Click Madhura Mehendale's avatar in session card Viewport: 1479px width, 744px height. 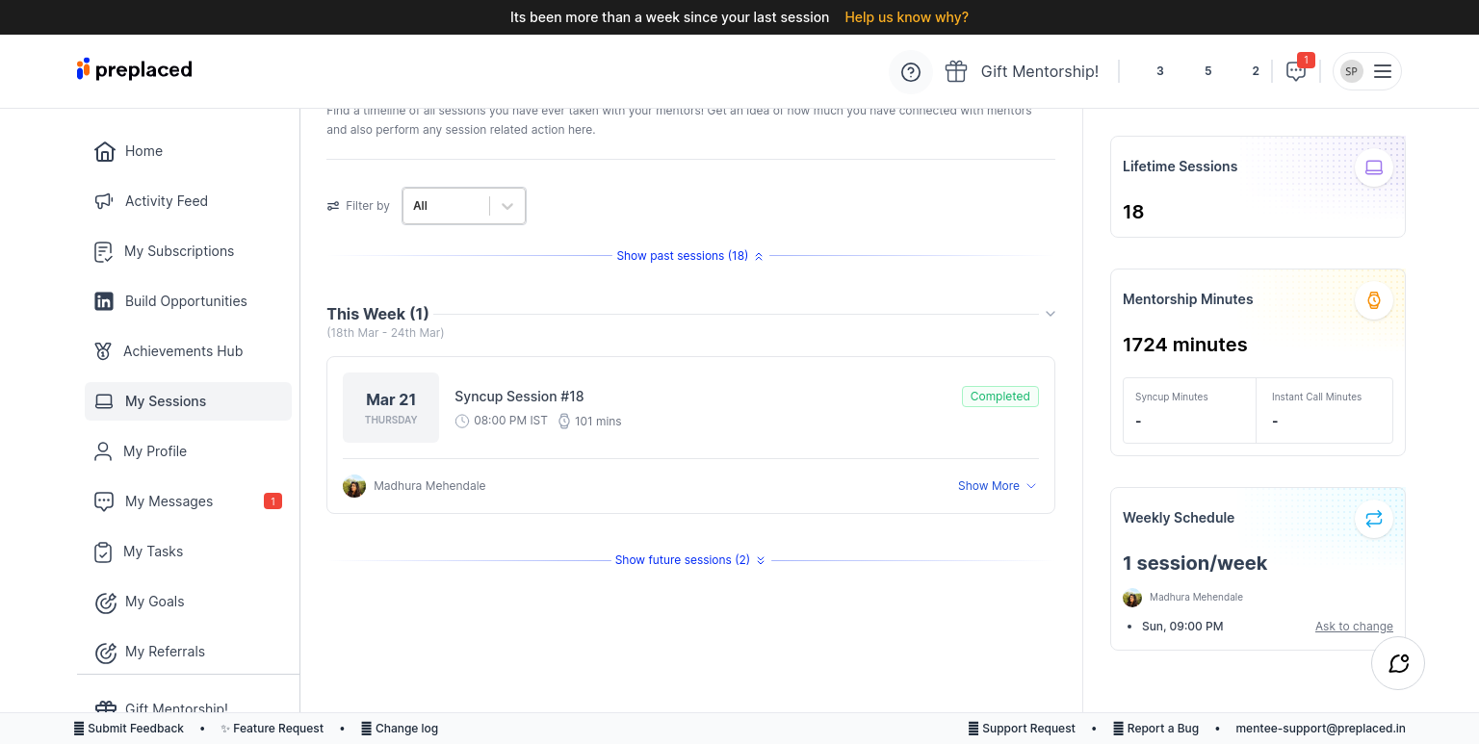pyautogui.click(x=354, y=486)
